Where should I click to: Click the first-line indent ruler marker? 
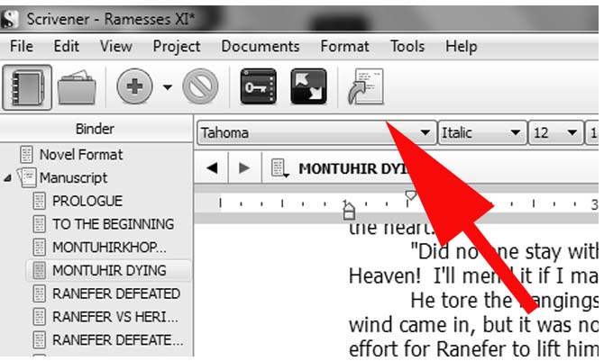click(x=411, y=195)
